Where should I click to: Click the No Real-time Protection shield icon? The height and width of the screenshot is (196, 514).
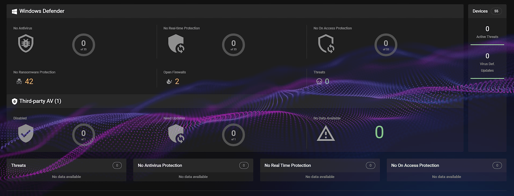point(176,44)
